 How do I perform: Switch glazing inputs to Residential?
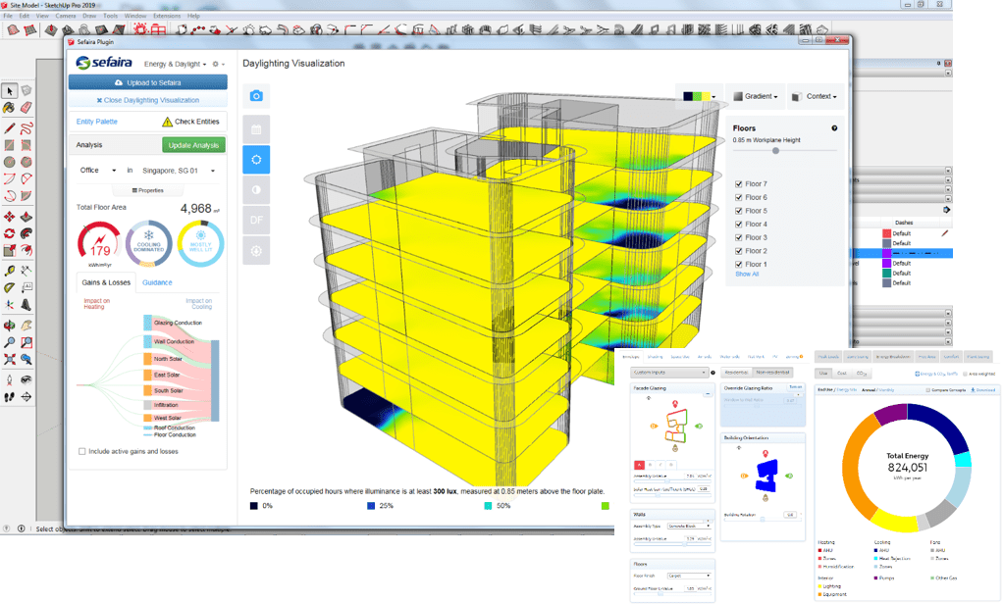pyautogui.click(x=735, y=373)
